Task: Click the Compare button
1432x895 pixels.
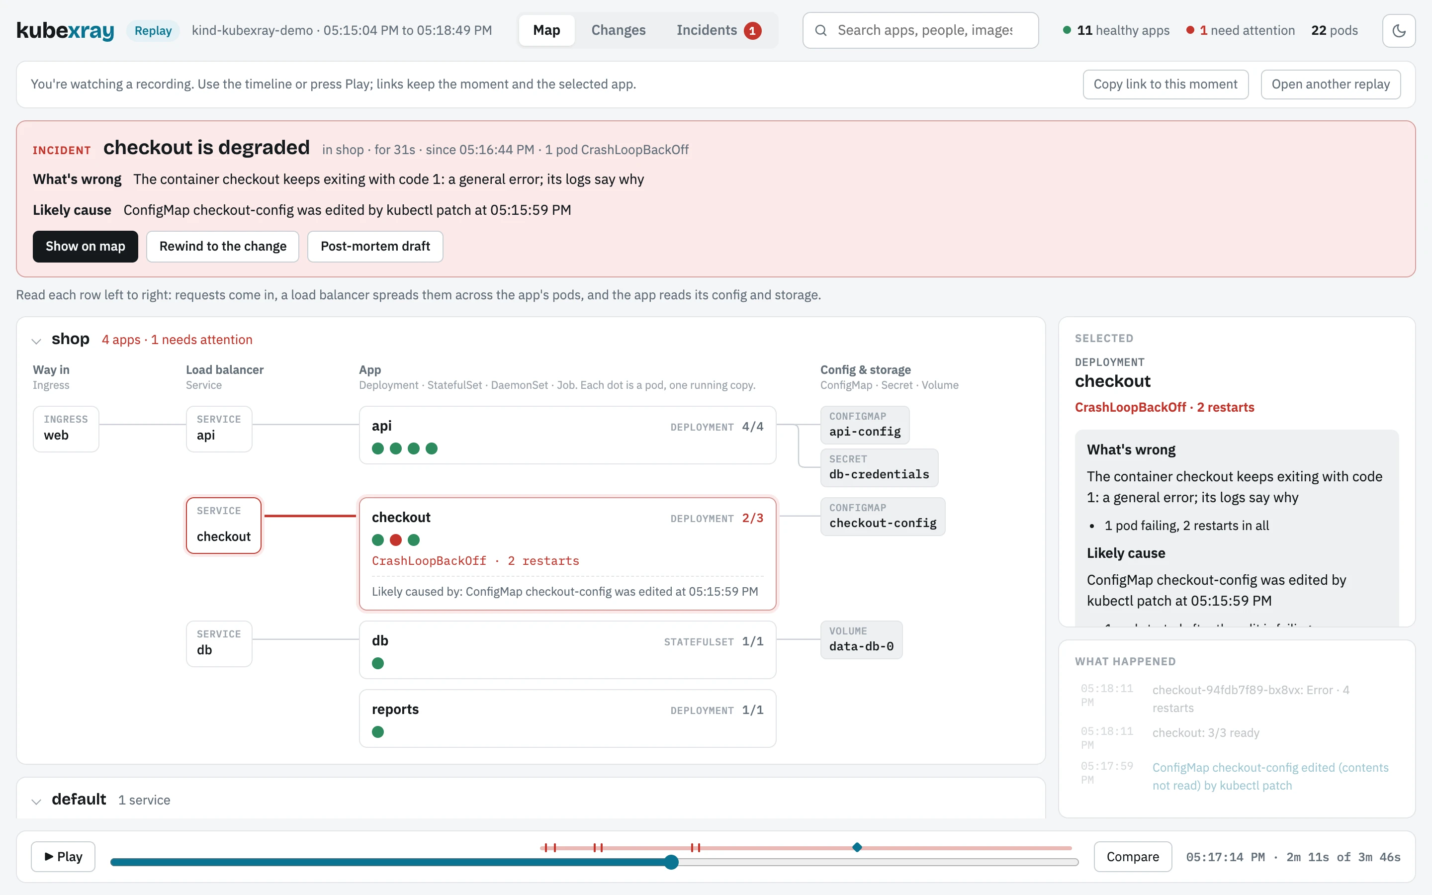Action: [1133, 857]
